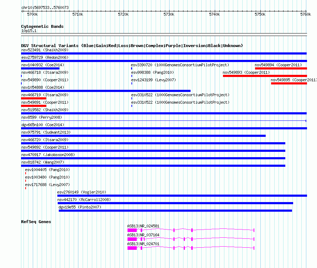
Task: Select the blue gain bar under esv2759729 (Redon2006)
Action: (x=164, y=61)
